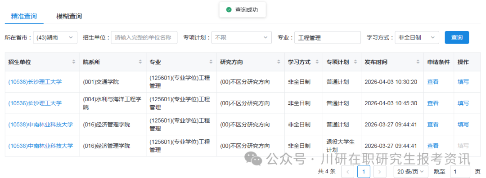Open the 学习方式 dropdown showing 非全日制
This screenshot has width=486, height=178.
417,37
